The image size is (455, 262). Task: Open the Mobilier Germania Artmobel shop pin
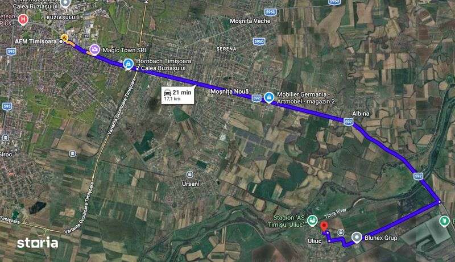coord(269,98)
